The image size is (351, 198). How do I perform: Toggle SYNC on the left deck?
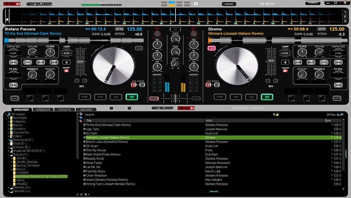[85, 97]
